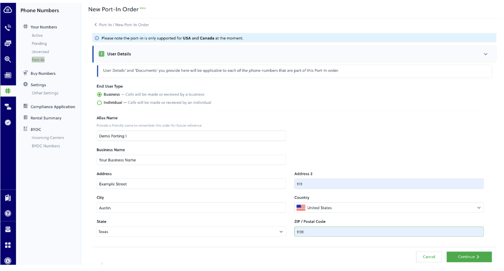Click the City field showing Austin
This screenshot has width=504, height=271.
191,208
